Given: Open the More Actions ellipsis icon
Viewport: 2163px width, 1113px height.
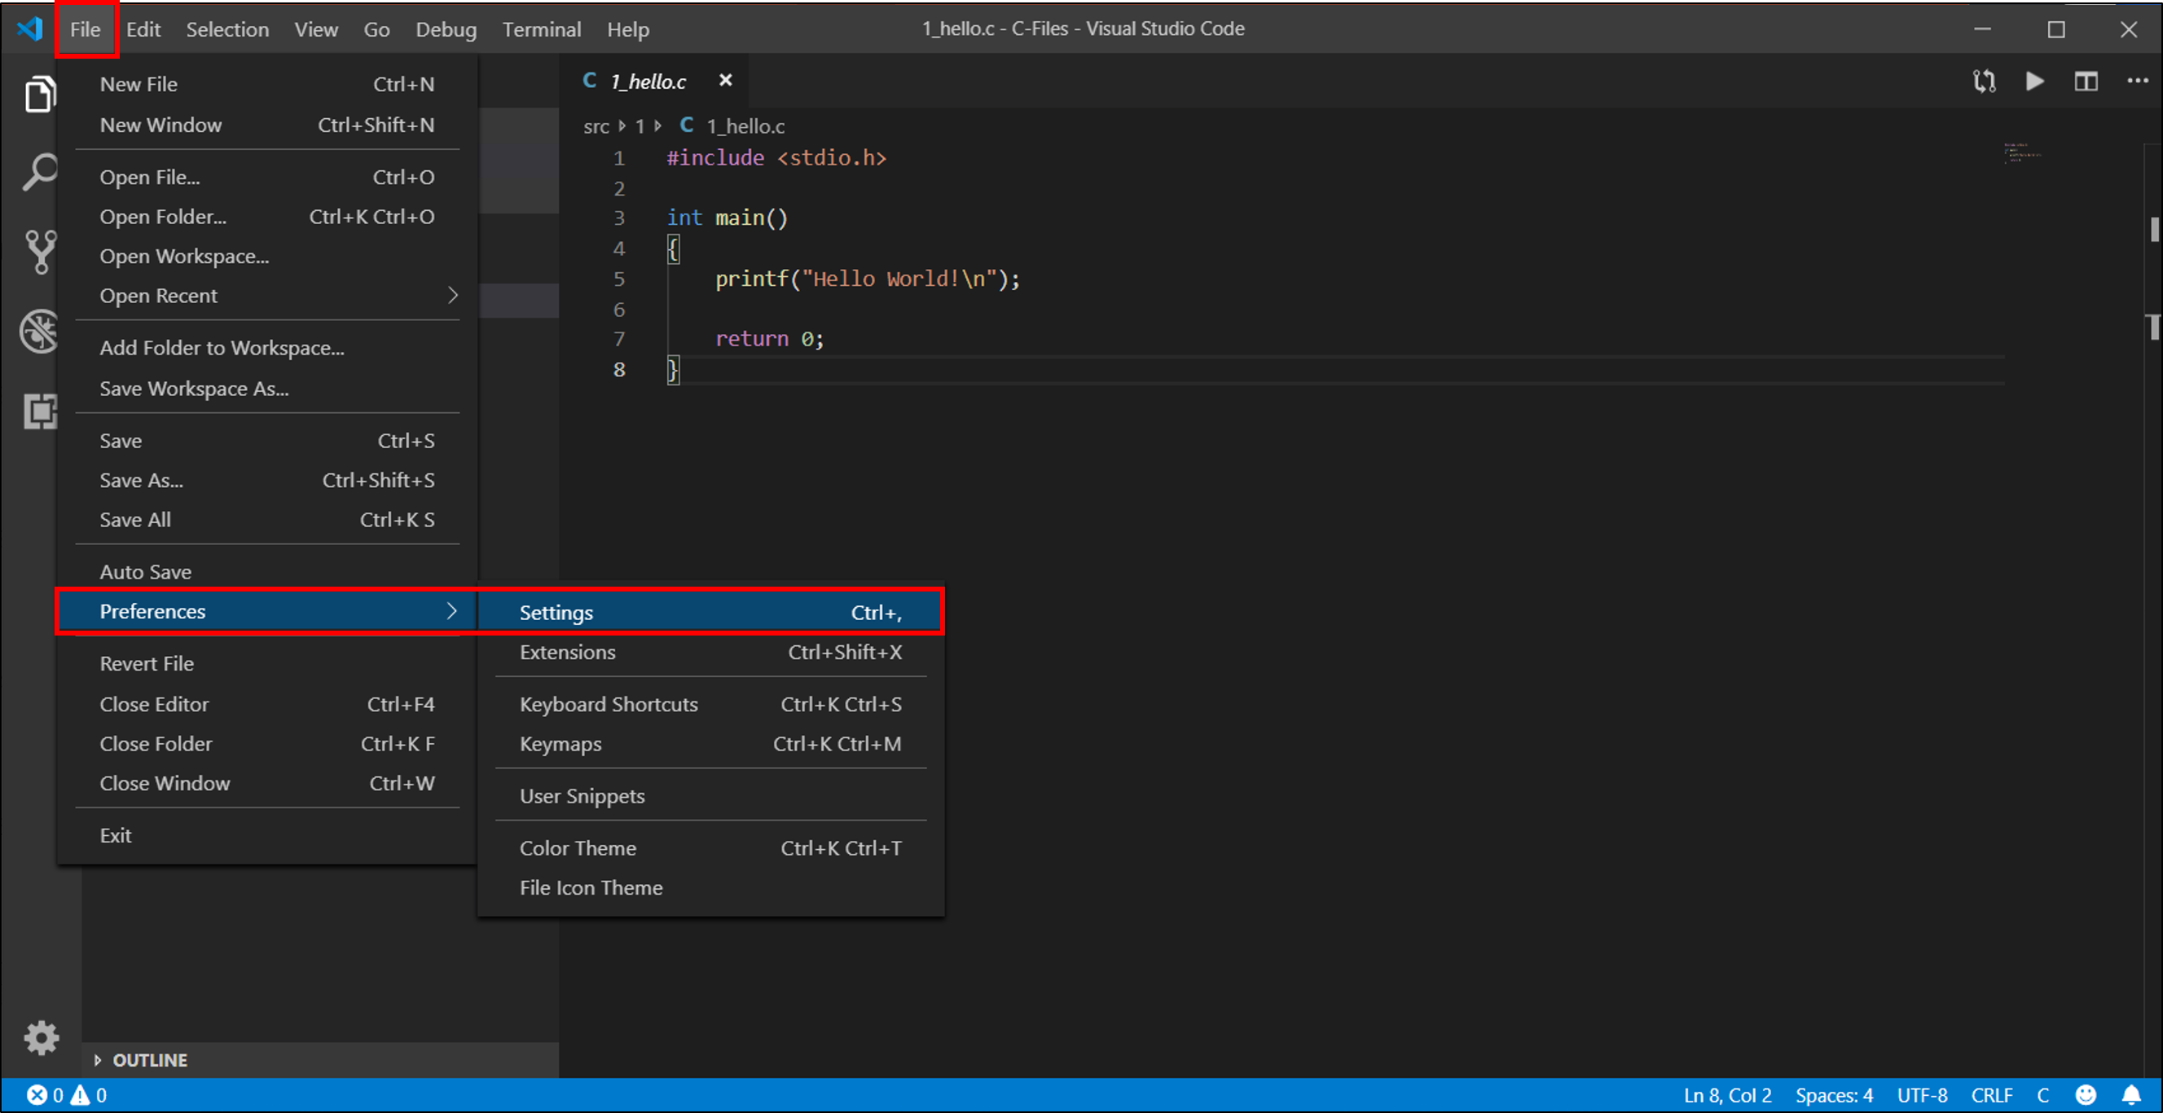Looking at the screenshot, I should [2137, 81].
